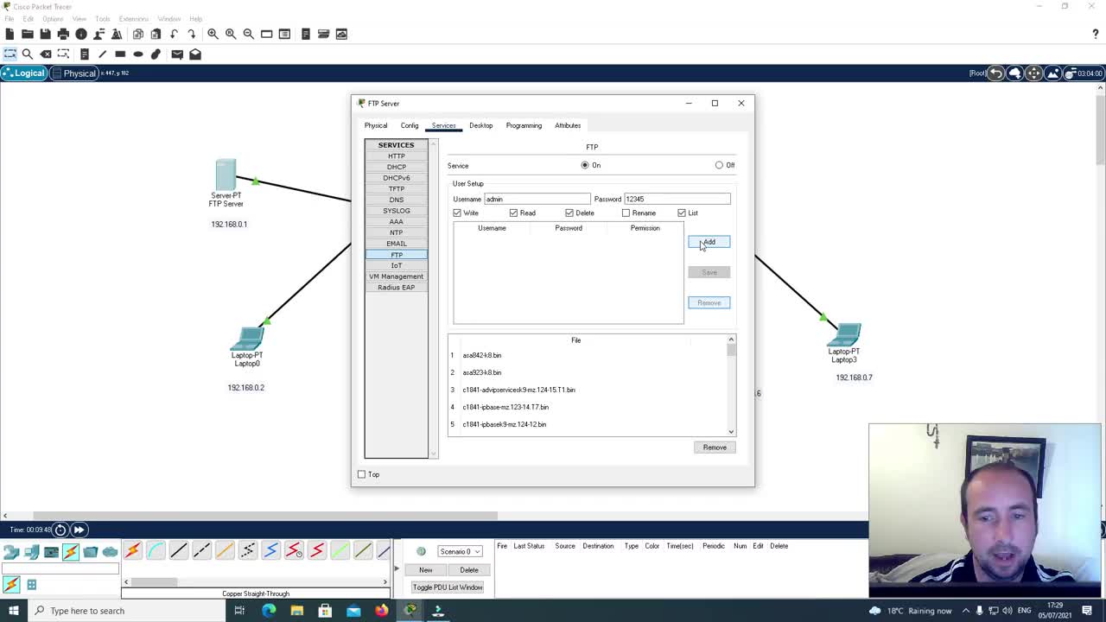Image resolution: width=1106 pixels, height=622 pixels.
Task: Toggle the Read permission checkbox
Action: point(513,213)
